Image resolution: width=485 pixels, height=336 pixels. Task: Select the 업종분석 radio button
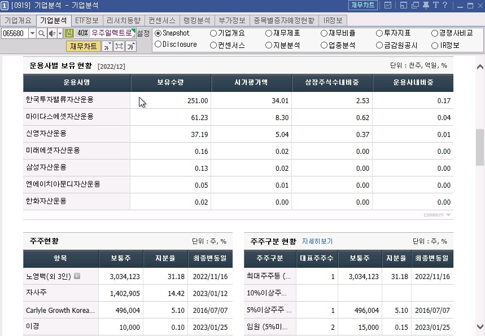(324, 46)
